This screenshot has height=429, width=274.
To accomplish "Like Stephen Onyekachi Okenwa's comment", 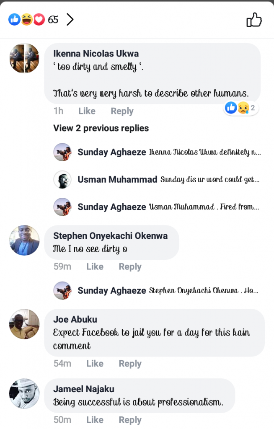I will tap(95, 266).
